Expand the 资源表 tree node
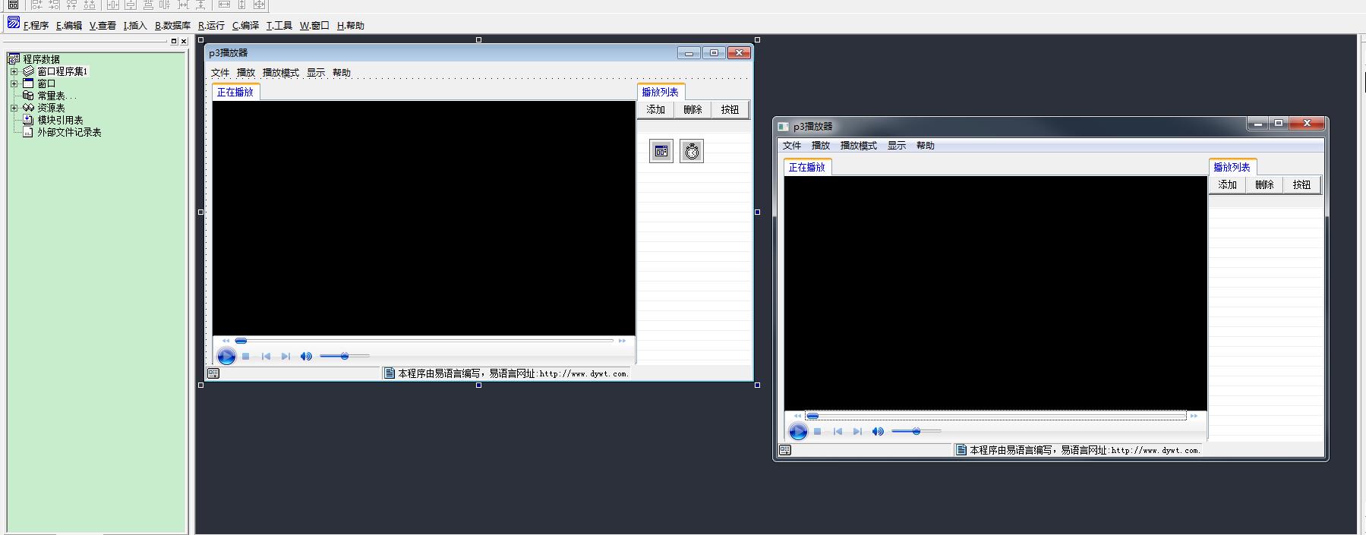Viewport: 1366px width, 535px height. click(14, 108)
